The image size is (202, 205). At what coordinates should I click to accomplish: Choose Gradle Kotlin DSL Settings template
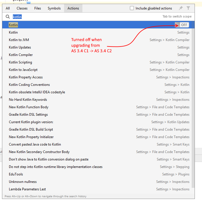pos(28,115)
